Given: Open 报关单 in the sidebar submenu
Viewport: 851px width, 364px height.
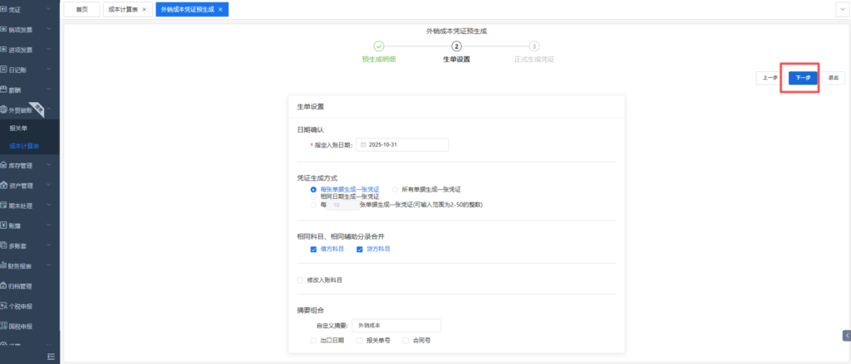Looking at the screenshot, I should coord(18,129).
